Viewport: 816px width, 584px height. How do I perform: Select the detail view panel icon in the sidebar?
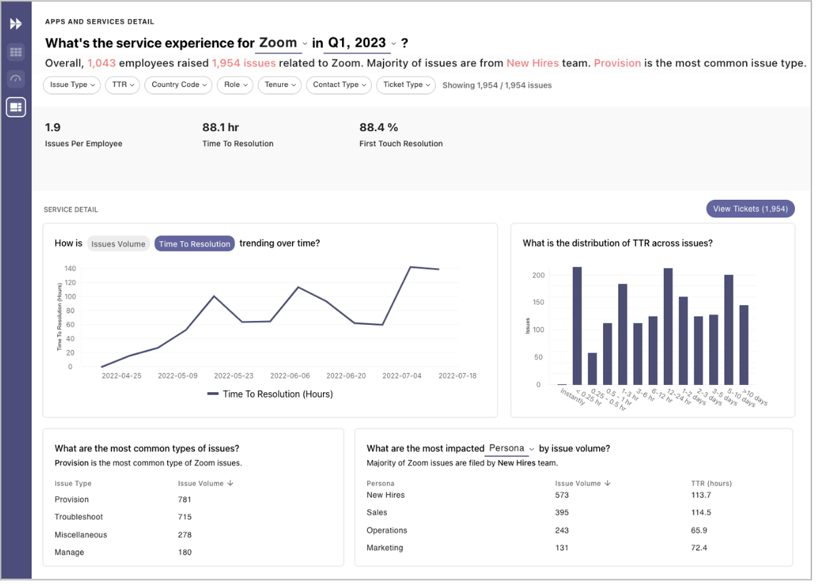(16, 107)
